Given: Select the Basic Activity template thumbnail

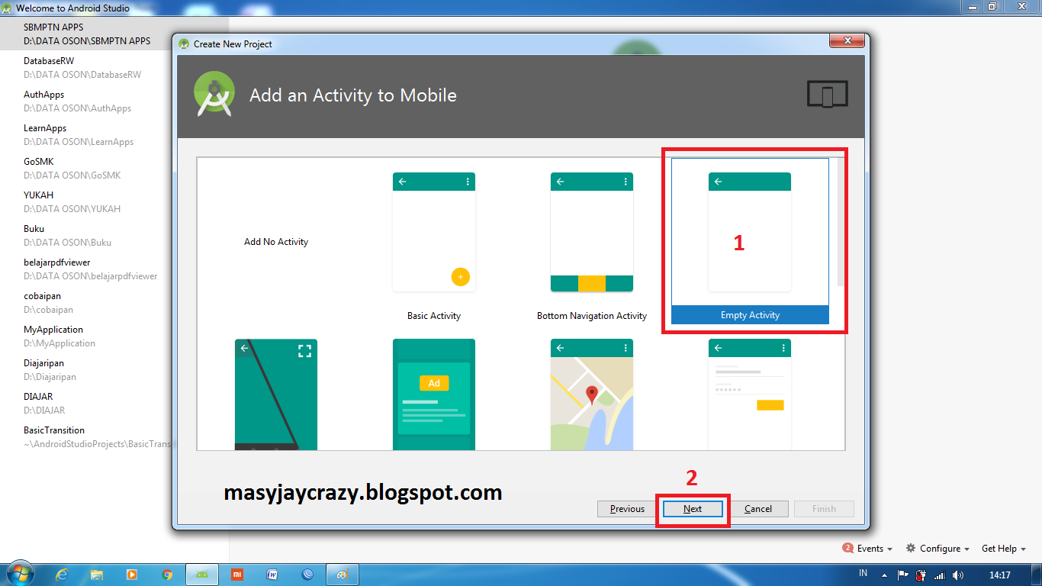Looking at the screenshot, I should pos(434,232).
